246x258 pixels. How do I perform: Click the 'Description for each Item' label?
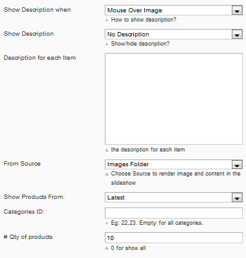pyautogui.click(x=39, y=58)
